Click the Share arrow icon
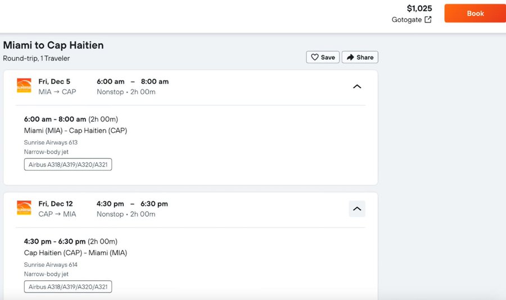The image size is (506, 300). (x=350, y=57)
